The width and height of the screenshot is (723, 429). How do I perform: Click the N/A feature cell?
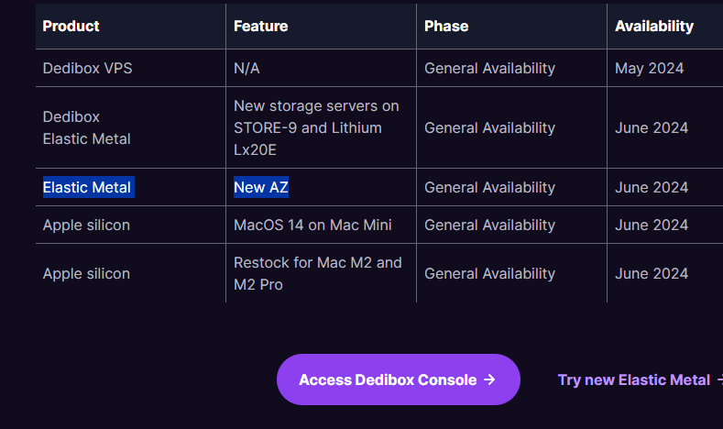(x=247, y=68)
